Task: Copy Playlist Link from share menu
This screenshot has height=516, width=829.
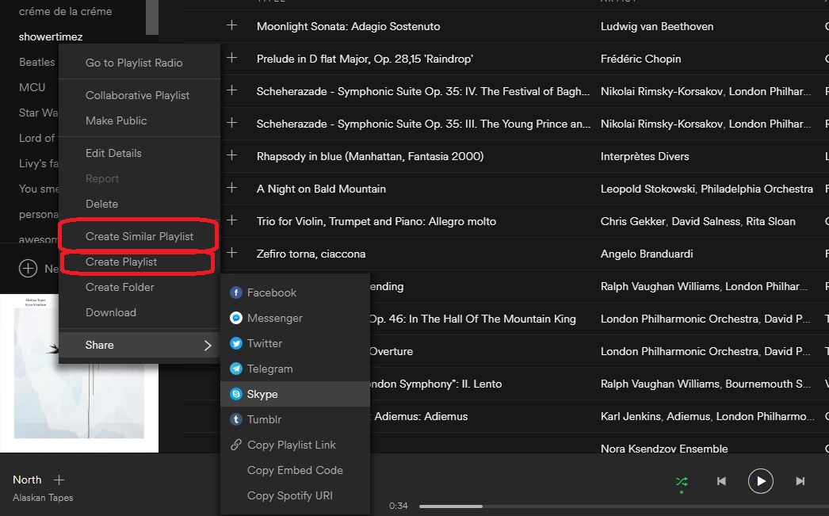Action: (x=291, y=445)
